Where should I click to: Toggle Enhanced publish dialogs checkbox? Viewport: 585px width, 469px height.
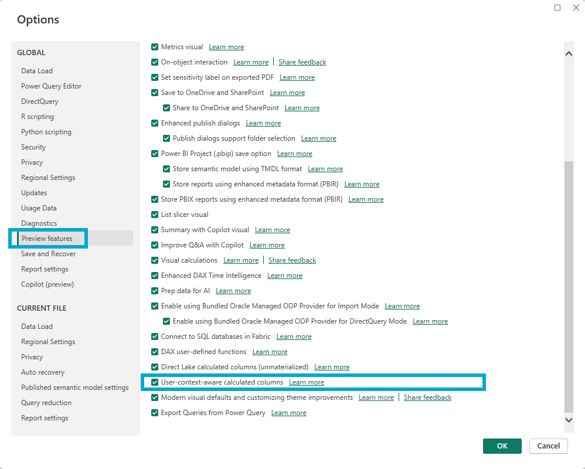point(155,123)
